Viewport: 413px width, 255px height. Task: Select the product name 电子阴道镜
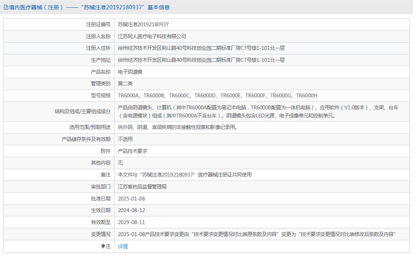(130, 72)
